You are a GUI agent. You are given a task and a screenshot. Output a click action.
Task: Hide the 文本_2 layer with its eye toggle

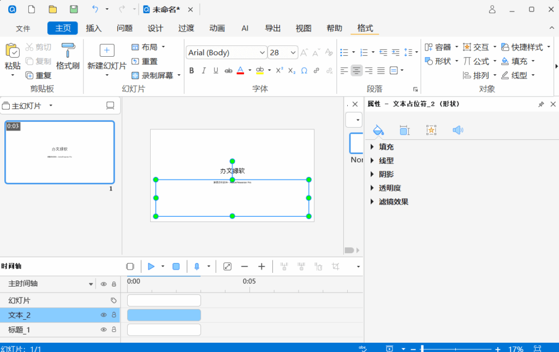[104, 314]
